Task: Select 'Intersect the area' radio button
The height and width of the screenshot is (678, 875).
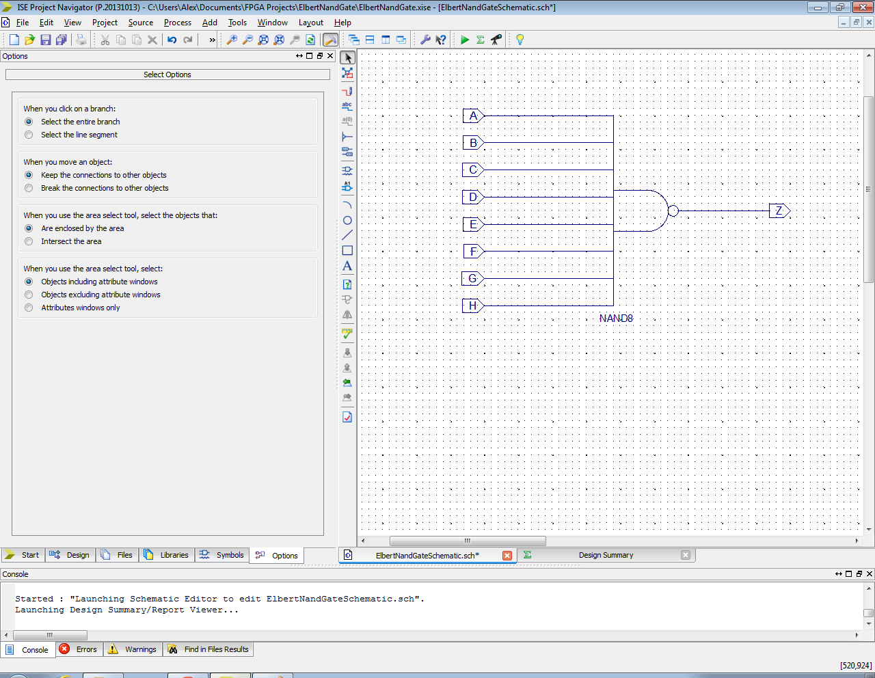Action: 29,241
